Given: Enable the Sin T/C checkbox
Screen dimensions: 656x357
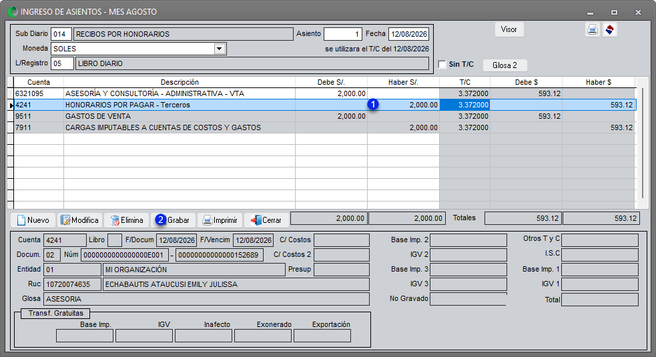Looking at the screenshot, I should point(442,65).
